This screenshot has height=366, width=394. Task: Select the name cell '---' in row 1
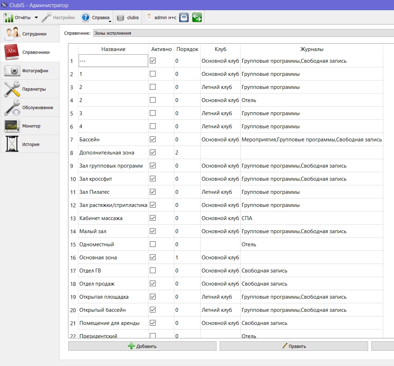[x=113, y=61]
